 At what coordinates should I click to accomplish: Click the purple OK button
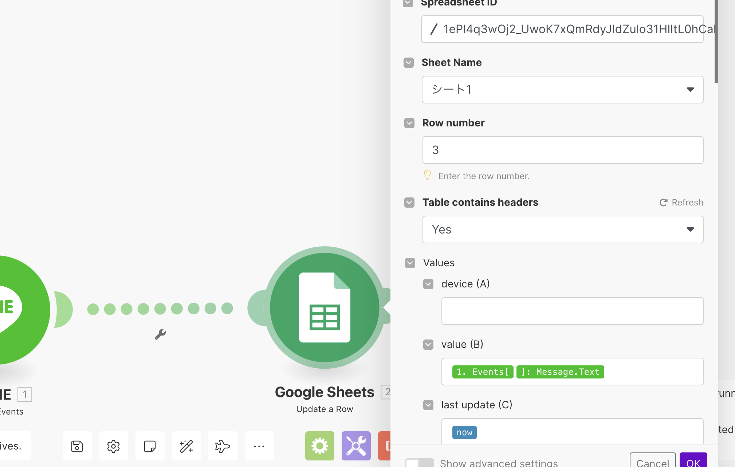click(693, 462)
